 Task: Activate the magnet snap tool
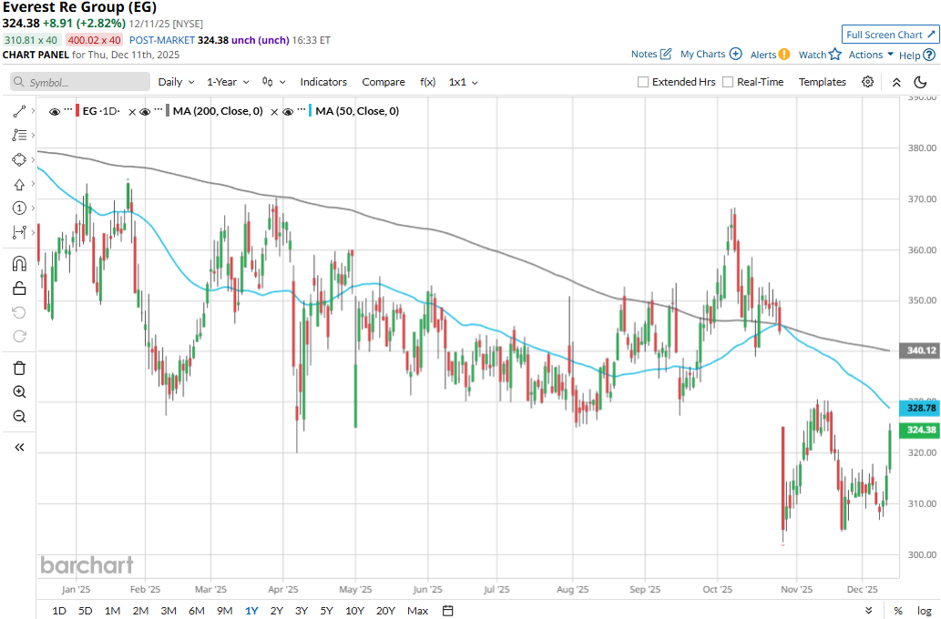[x=19, y=264]
